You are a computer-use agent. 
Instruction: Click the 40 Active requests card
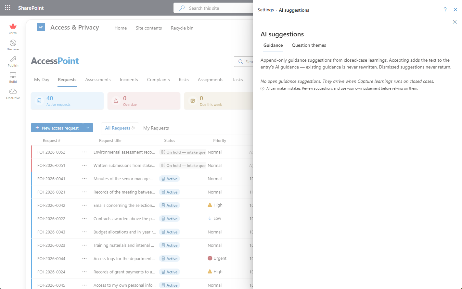pos(67,101)
